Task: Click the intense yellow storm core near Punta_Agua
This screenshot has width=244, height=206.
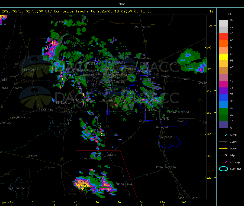Action: tap(82, 185)
